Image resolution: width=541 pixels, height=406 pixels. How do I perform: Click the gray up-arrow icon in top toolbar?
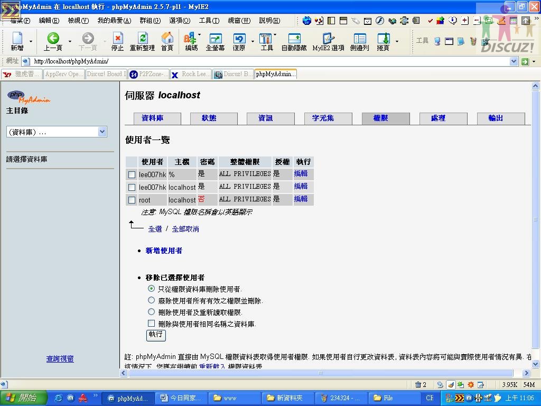(526, 21)
